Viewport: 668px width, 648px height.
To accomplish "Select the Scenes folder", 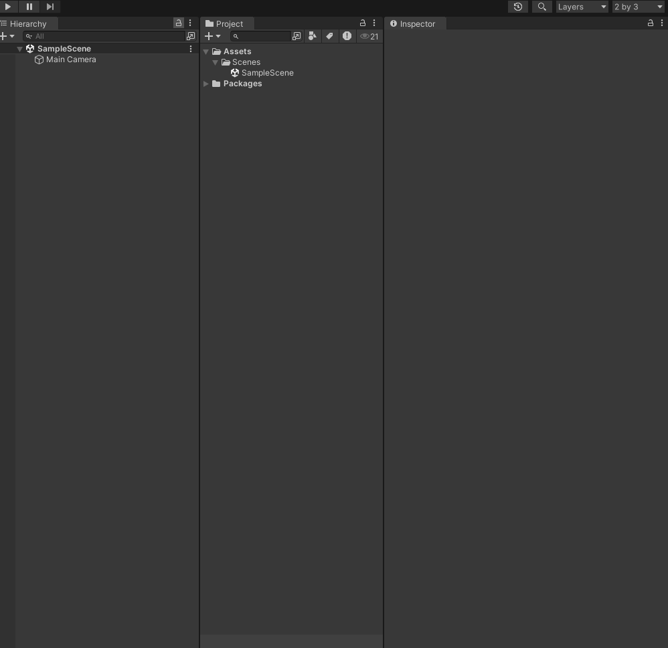I will pyautogui.click(x=246, y=62).
